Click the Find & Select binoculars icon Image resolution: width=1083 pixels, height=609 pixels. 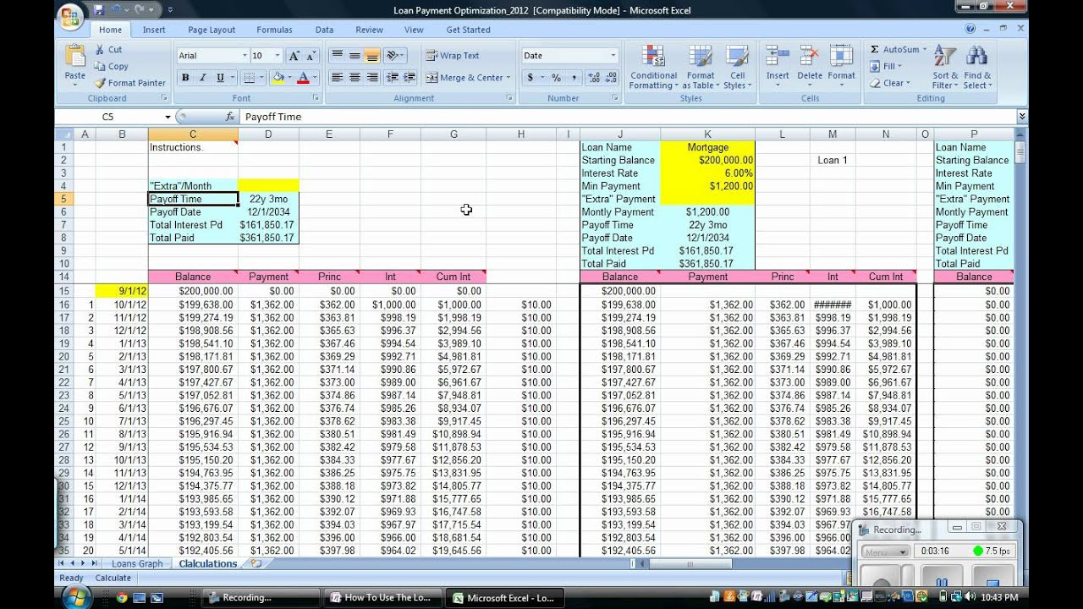coord(976,68)
